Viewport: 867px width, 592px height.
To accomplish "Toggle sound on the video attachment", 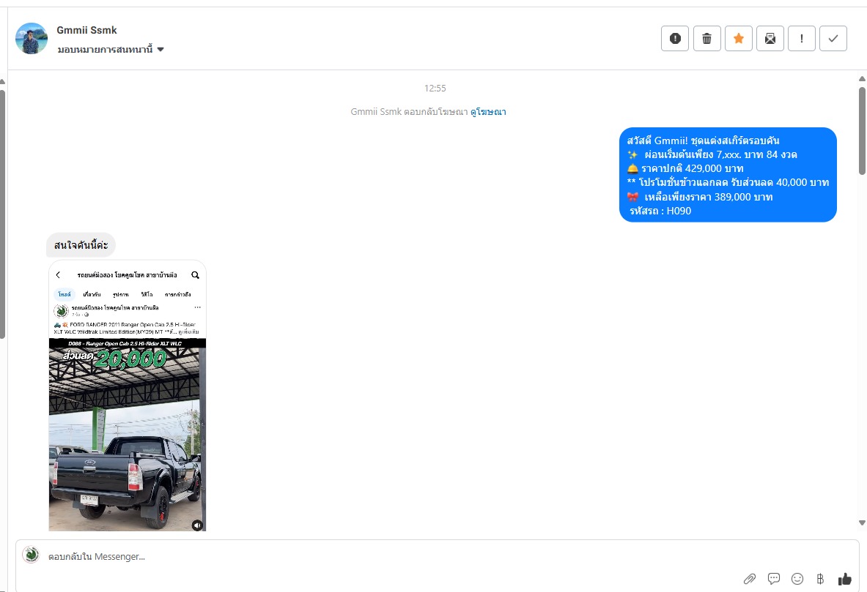I will tap(197, 525).
